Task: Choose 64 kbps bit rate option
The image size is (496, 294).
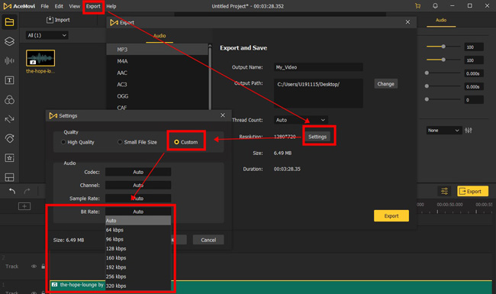Action: [x=138, y=230]
